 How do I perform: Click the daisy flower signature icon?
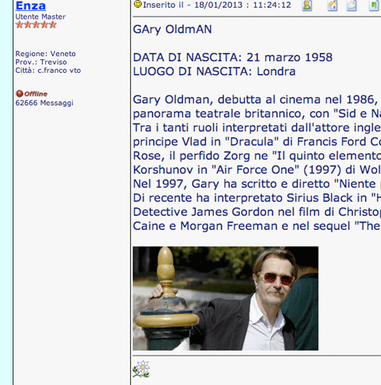point(141,369)
